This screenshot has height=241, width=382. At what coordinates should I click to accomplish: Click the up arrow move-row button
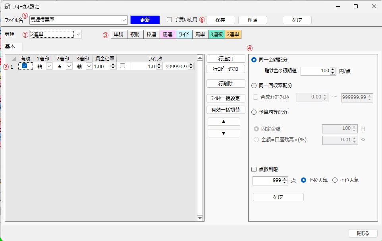224,121
